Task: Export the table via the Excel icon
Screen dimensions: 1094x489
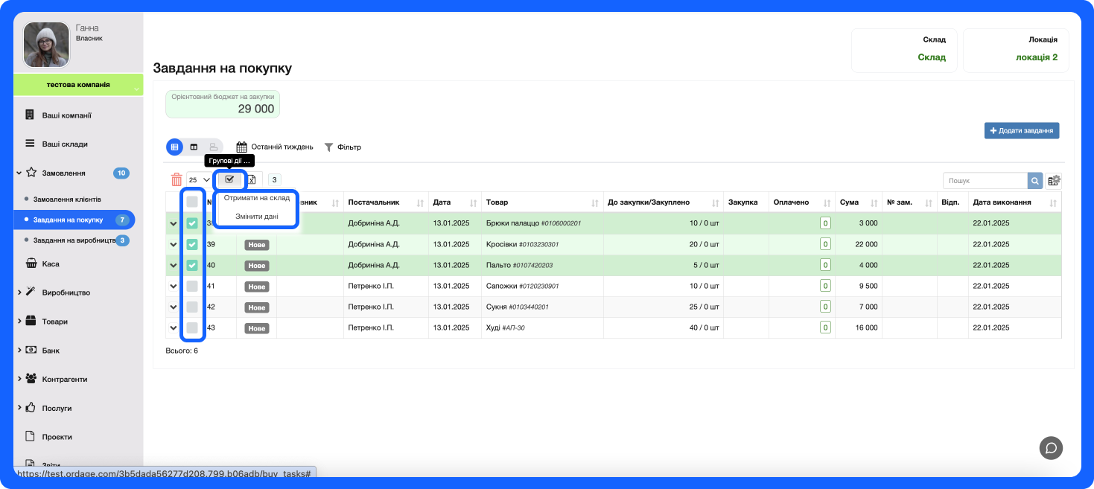Action: pyautogui.click(x=252, y=179)
